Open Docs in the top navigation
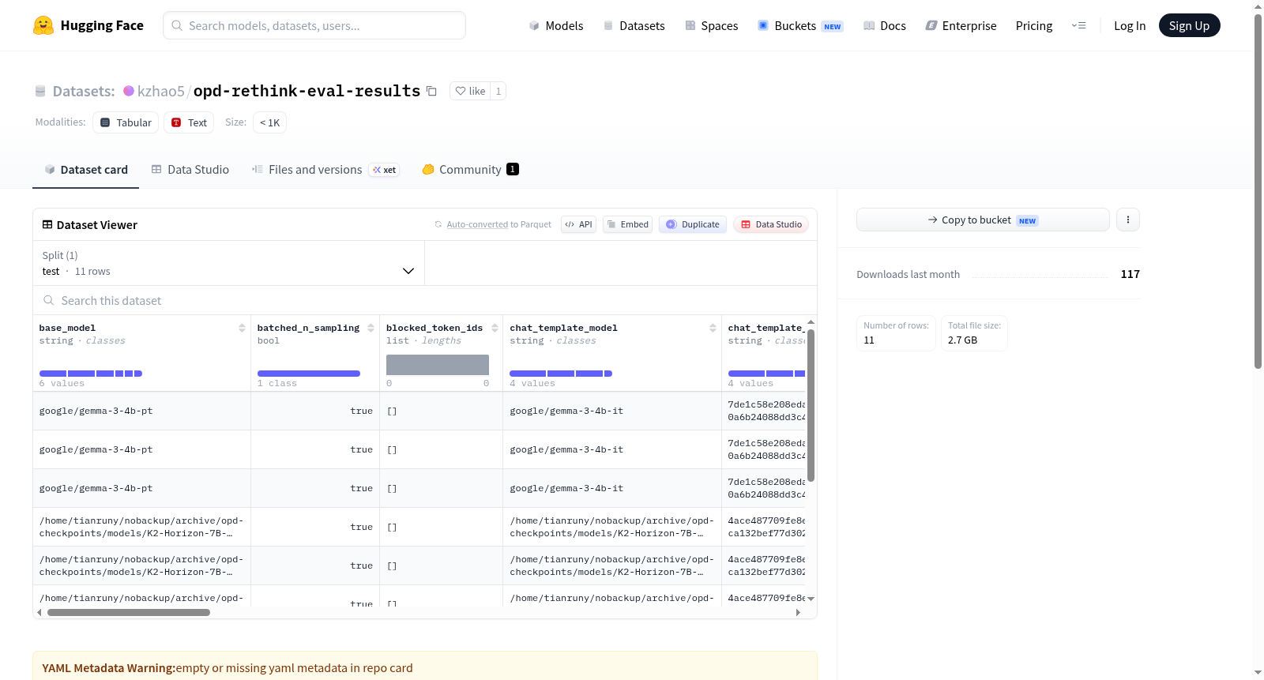 point(885,25)
